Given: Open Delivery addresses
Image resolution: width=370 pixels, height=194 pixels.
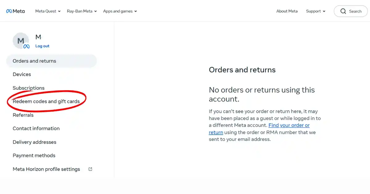Looking at the screenshot, I should pos(34,142).
